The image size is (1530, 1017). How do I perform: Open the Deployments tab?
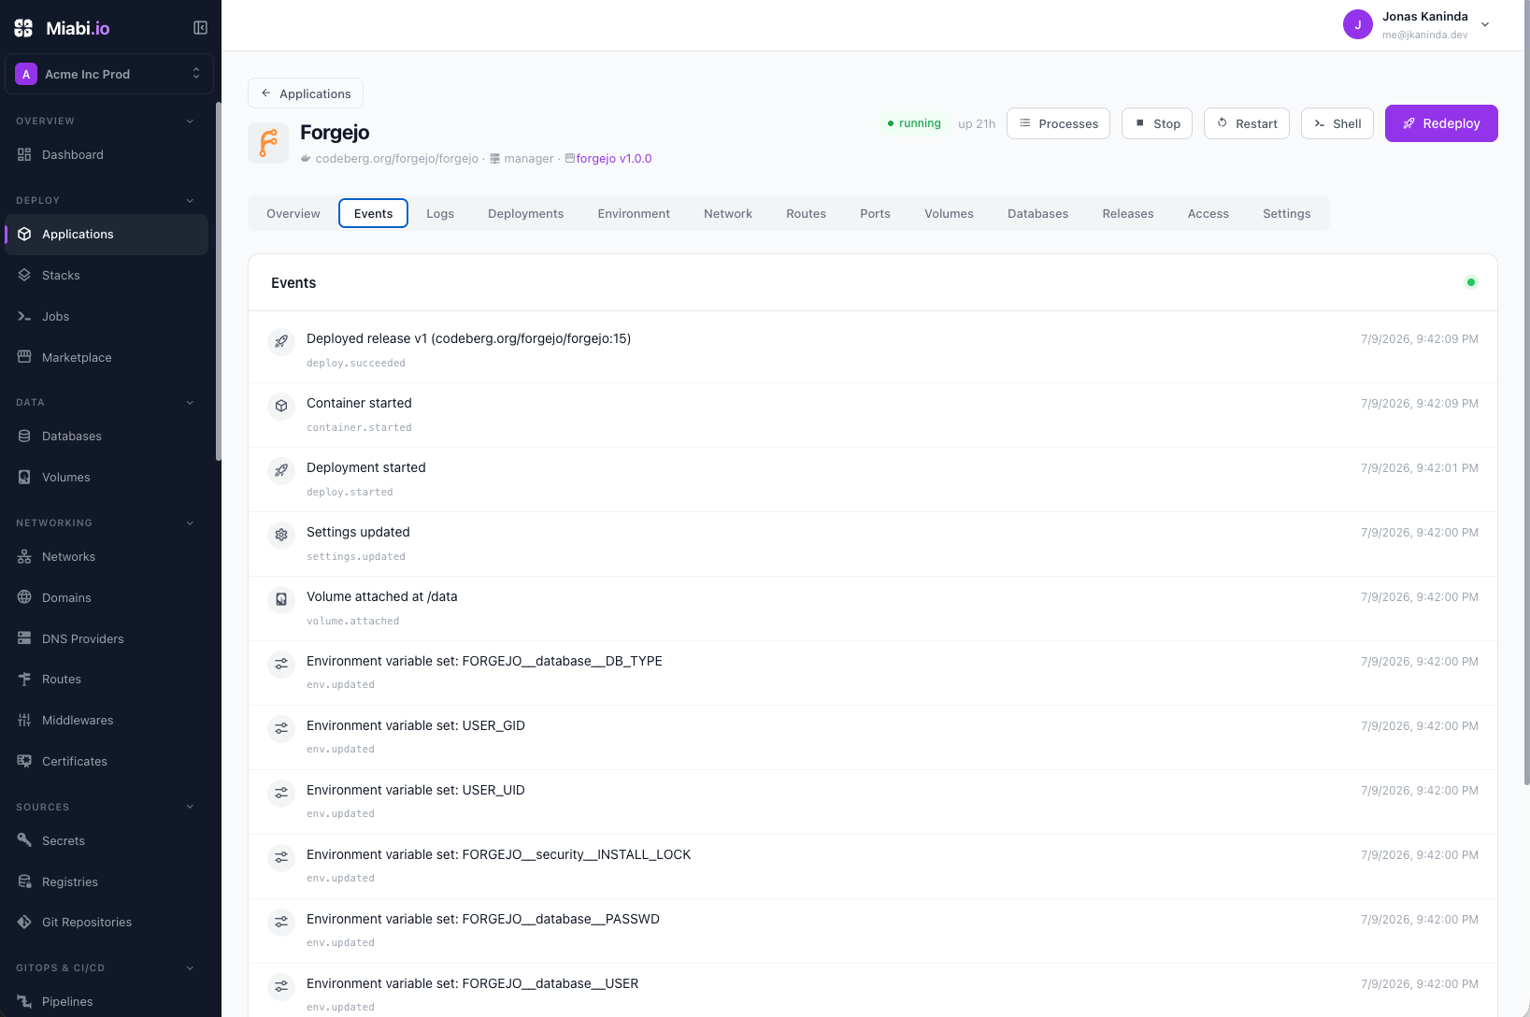coord(526,213)
